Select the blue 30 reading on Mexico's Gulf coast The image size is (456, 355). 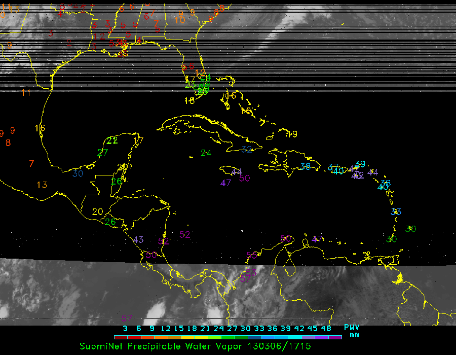(x=78, y=173)
